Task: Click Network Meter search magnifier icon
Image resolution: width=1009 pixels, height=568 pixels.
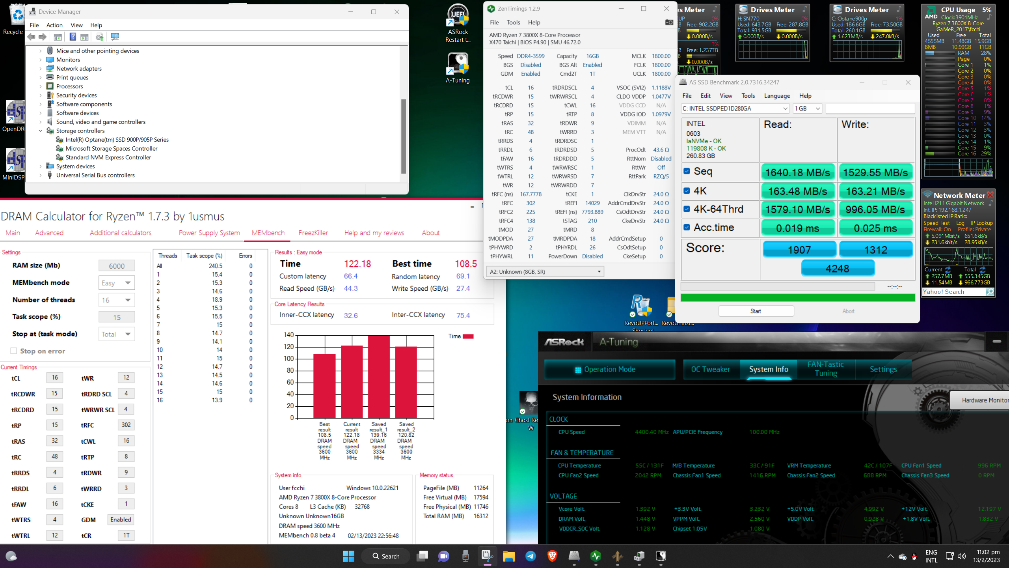Action: pos(989,292)
